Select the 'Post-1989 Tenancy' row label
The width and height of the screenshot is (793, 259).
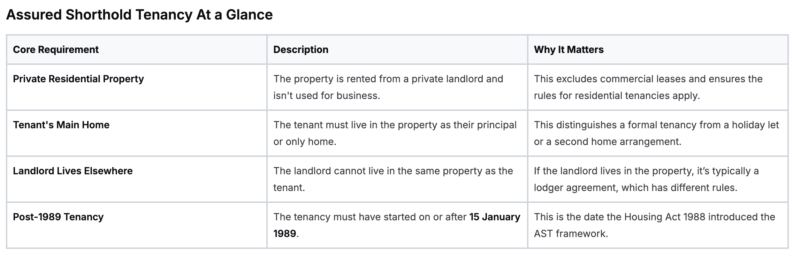pyautogui.click(x=58, y=217)
